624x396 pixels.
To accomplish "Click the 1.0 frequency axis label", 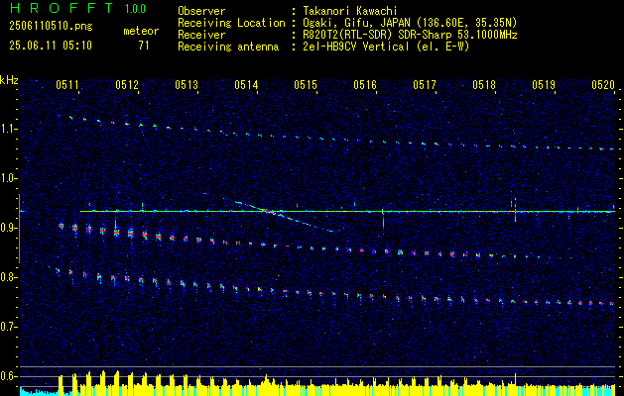I will (9, 179).
